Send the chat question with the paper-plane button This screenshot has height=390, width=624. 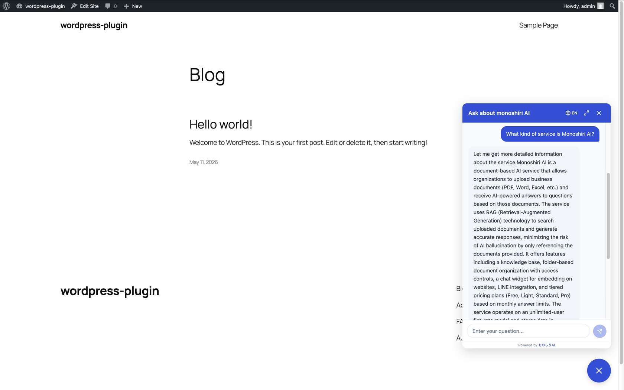click(x=599, y=331)
